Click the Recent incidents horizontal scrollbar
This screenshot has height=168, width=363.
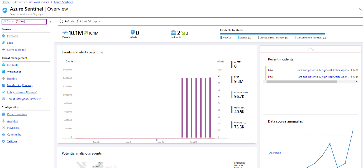302,82
